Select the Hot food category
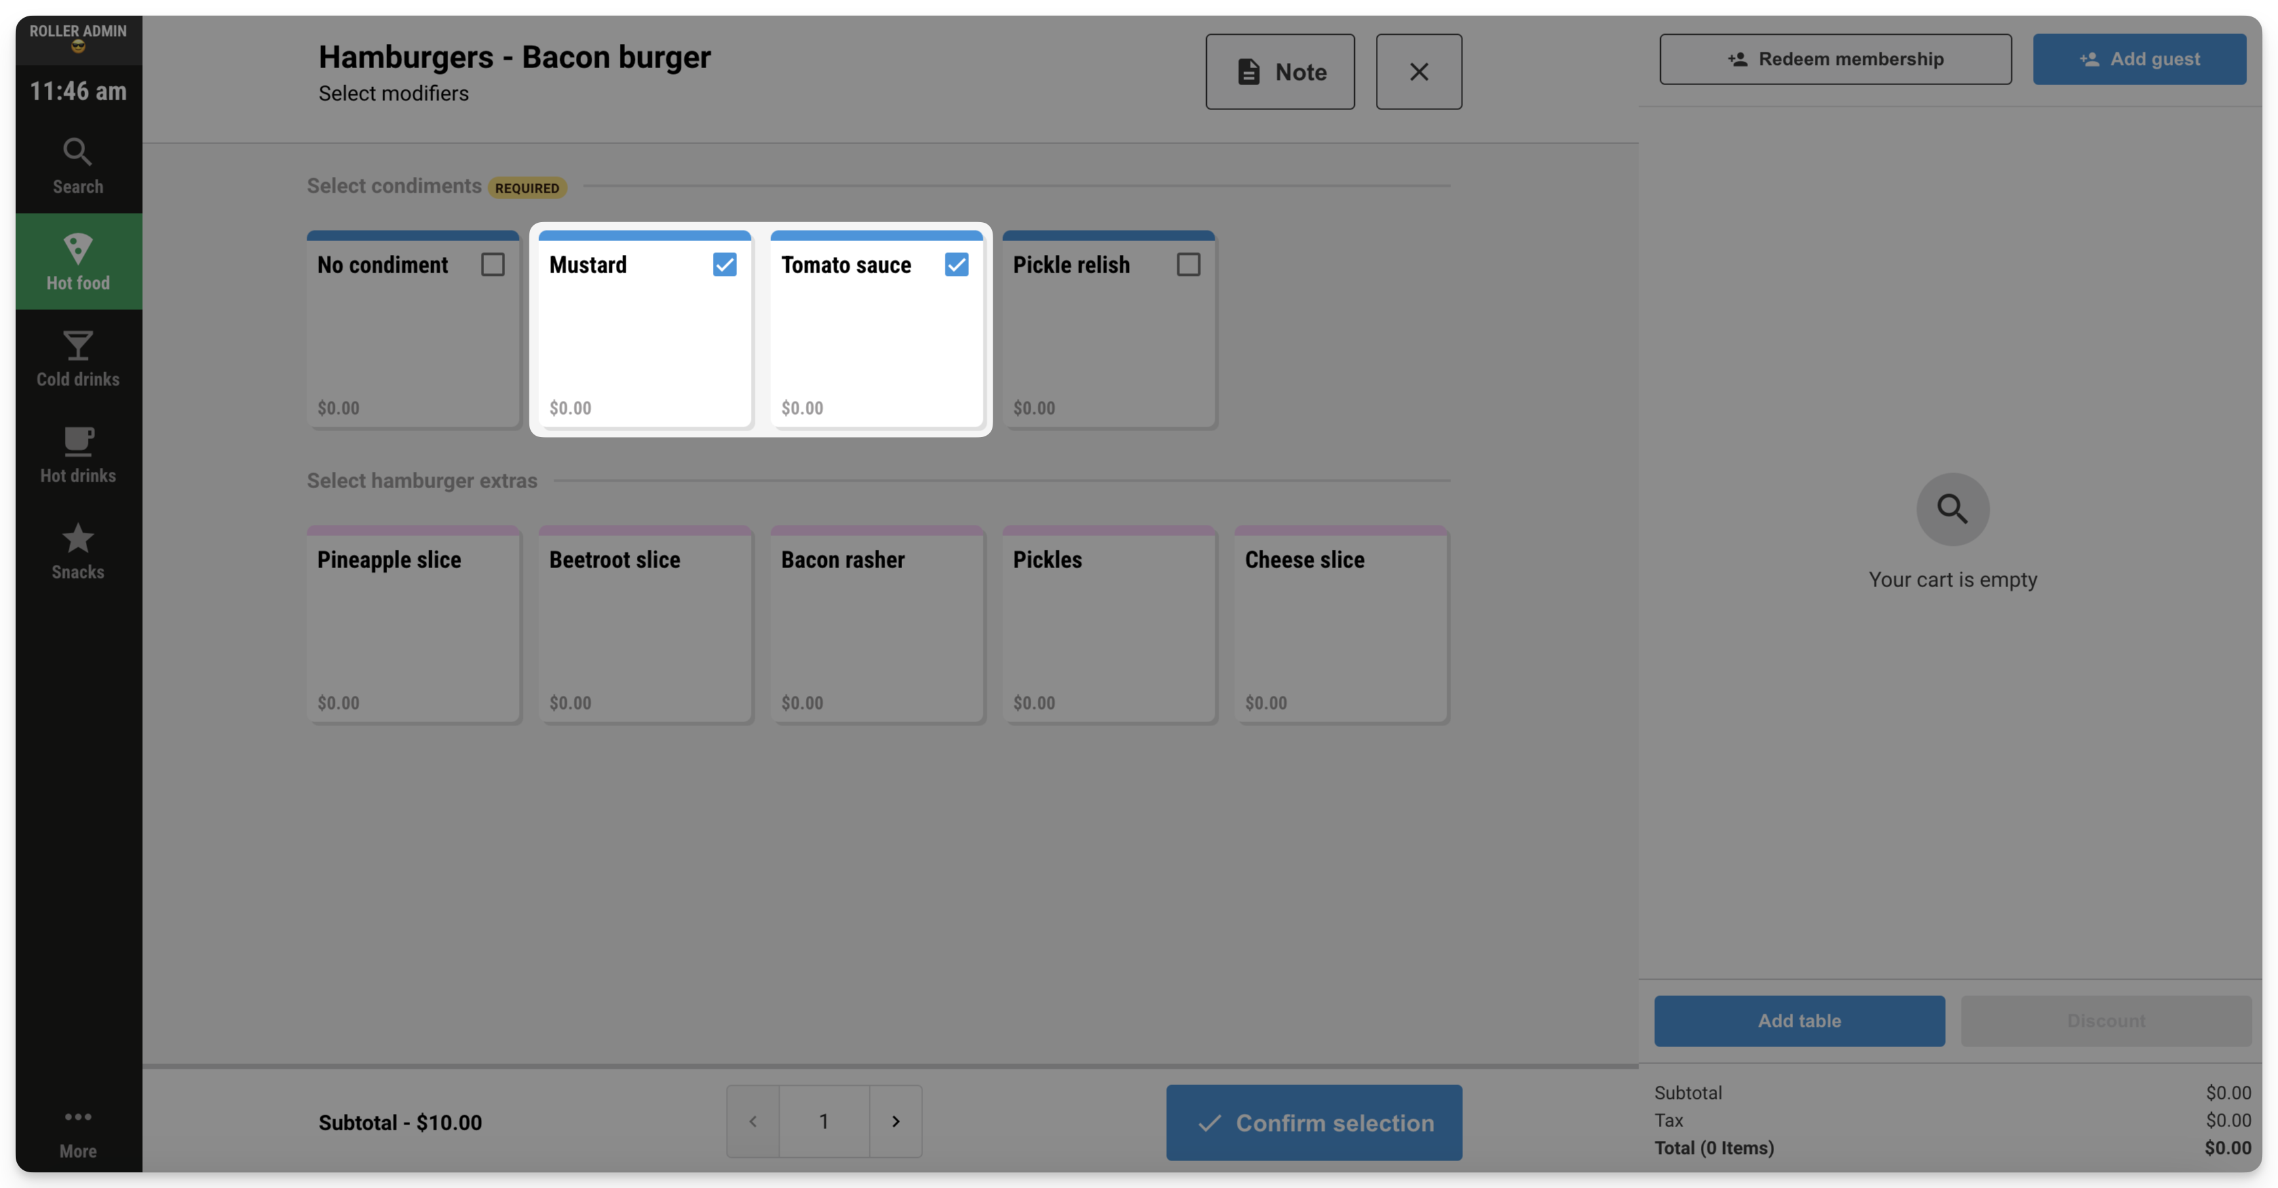2278x1188 pixels. pyautogui.click(x=78, y=262)
